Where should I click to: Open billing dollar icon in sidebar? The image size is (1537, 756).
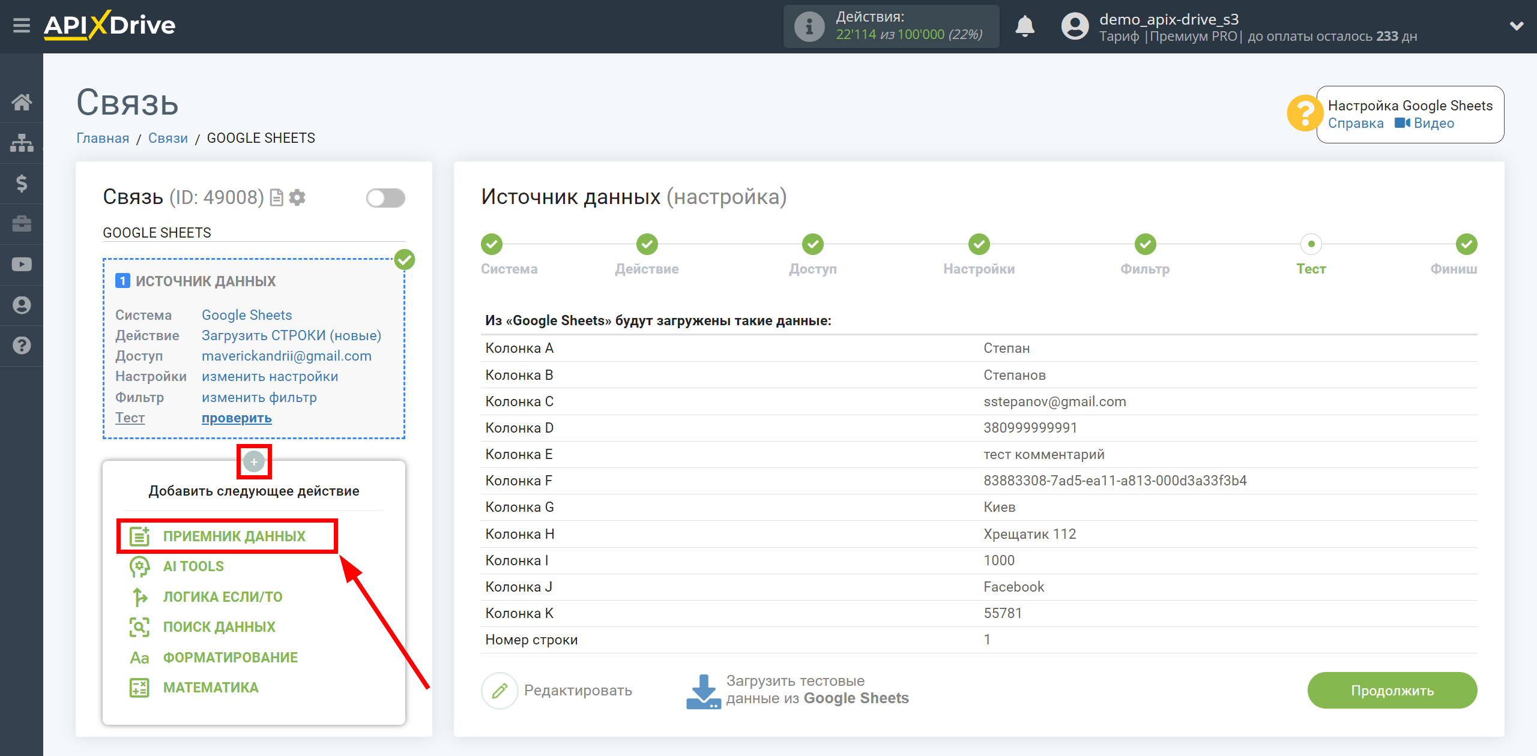(22, 183)
